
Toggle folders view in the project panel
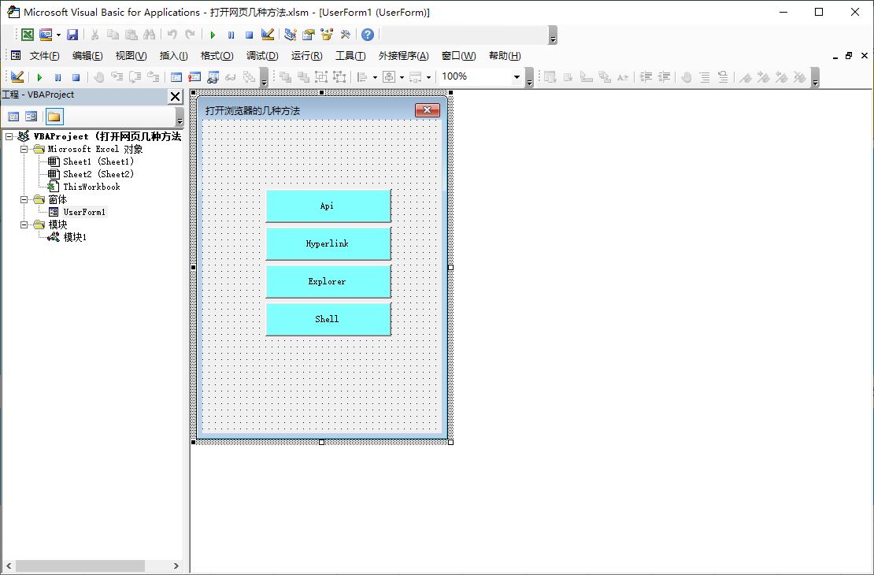point(54,117)
